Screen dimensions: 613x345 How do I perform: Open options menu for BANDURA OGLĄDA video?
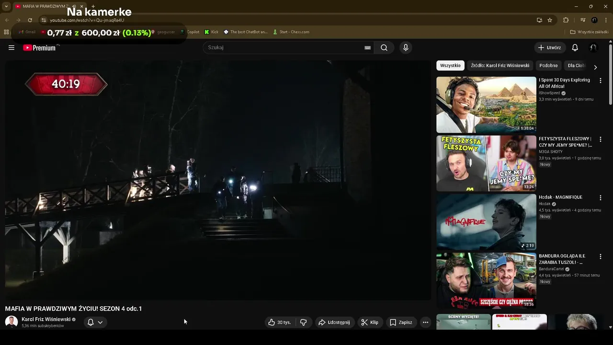point(601,257)
